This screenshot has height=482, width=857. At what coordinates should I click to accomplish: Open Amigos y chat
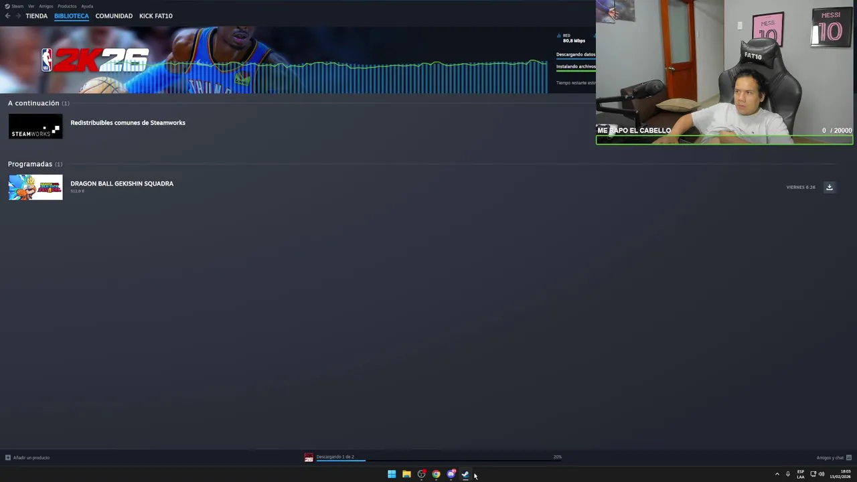834,458
